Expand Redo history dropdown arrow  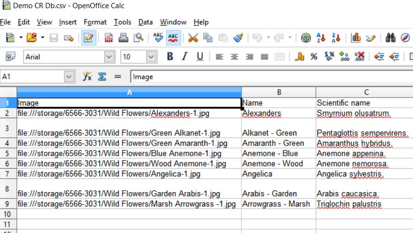[x=290, y=37]
